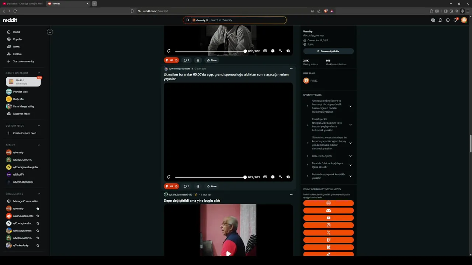Downvote the post with 108 votes
This screenshot has height=265, width=472.
pyautogui.click(x=176, y=186)
